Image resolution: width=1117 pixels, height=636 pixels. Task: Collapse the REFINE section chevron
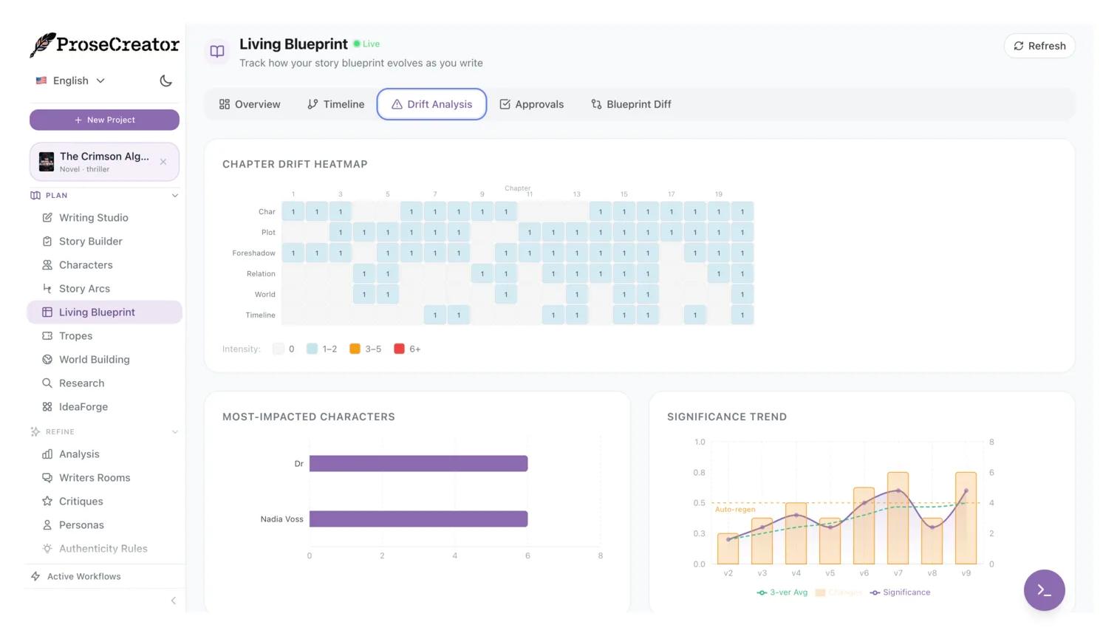coord(175,432)
